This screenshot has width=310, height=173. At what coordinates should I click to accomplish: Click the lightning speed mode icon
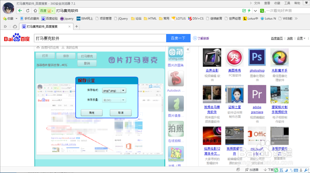click(249, 11)
